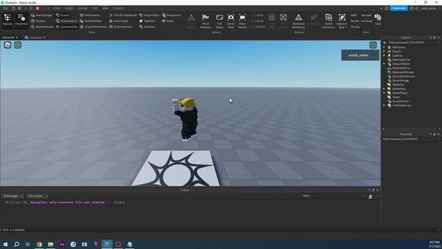Toggle the Command Bar button

click(66, 26)
